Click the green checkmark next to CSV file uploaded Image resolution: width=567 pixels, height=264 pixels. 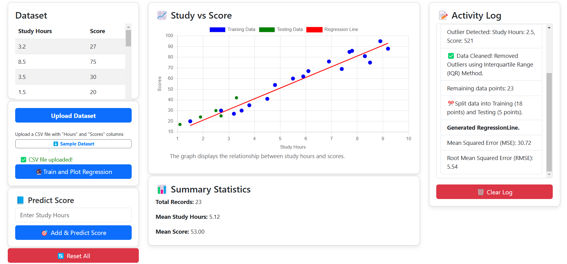click(23, 160)
